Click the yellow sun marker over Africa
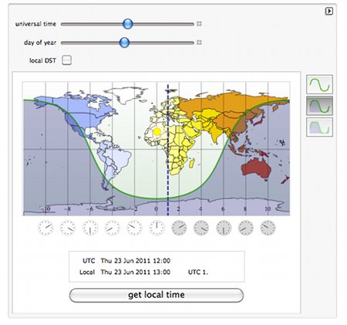The height and width of the screenshot is (325, 347). [157, 132]
